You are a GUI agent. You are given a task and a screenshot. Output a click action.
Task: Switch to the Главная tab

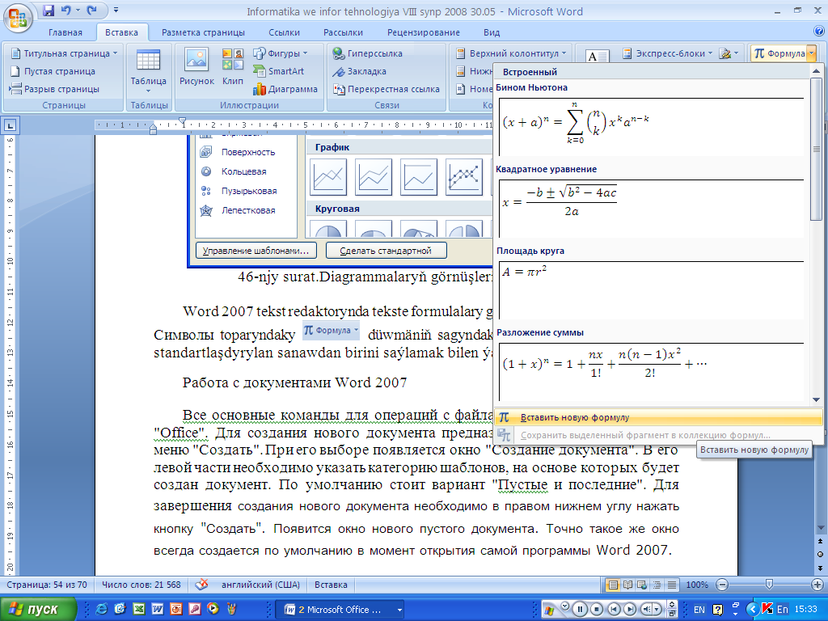[65, 32]
